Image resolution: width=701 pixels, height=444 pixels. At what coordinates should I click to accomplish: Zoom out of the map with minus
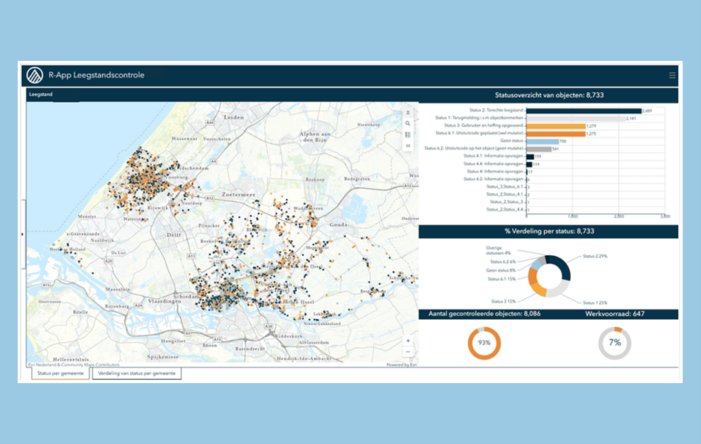[408, 352]
